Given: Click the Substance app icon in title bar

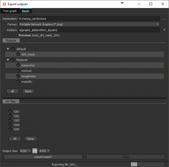Looking at the screenshot, I should tap(4, 4).
